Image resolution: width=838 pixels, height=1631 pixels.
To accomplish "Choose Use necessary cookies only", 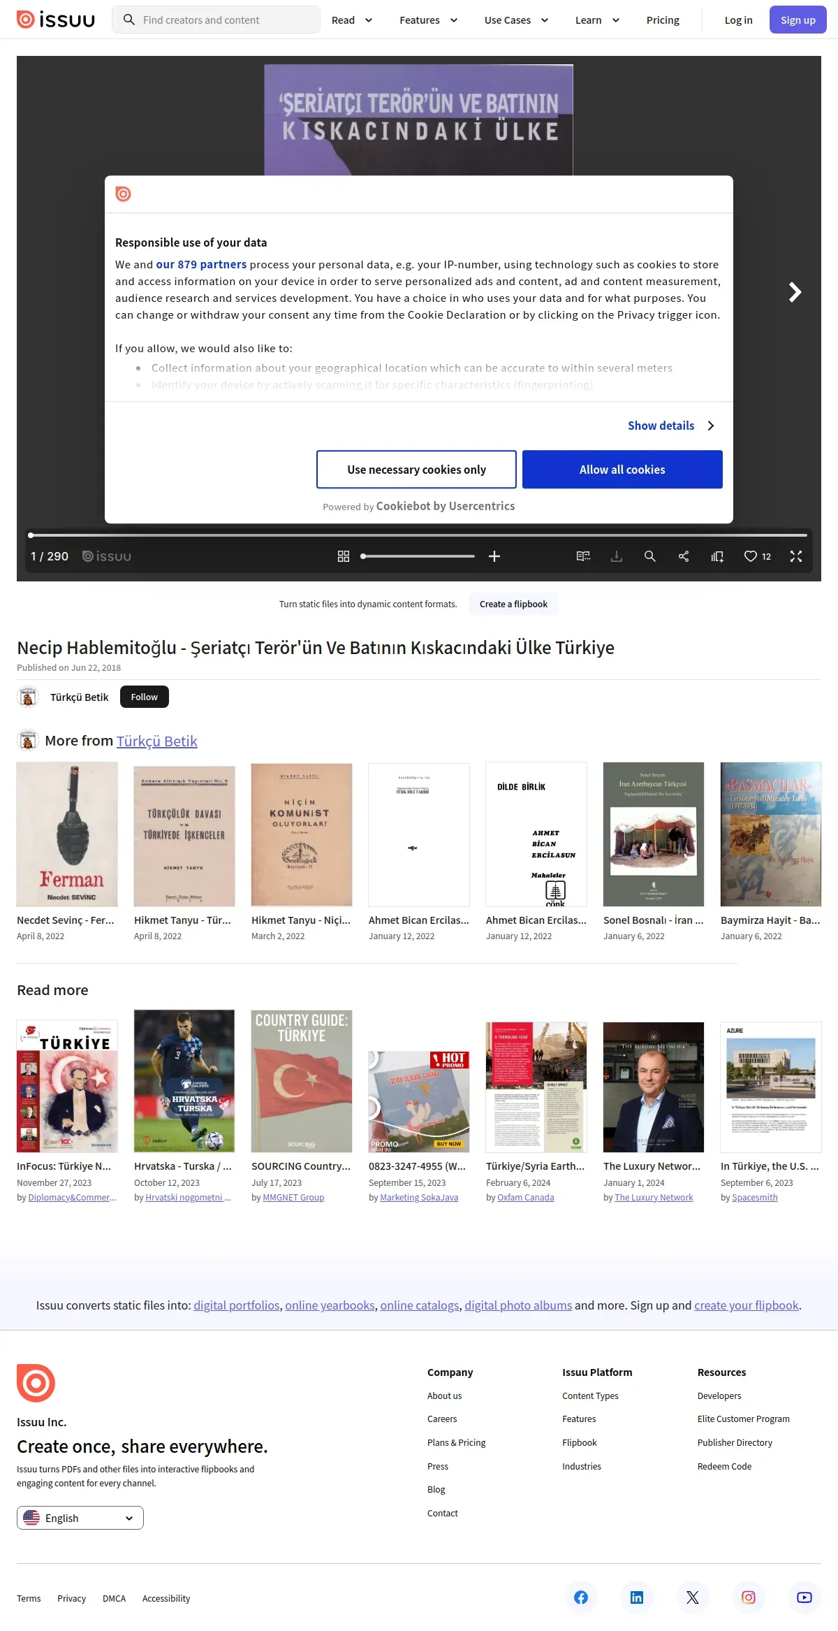I will click(x=416, y=470).
